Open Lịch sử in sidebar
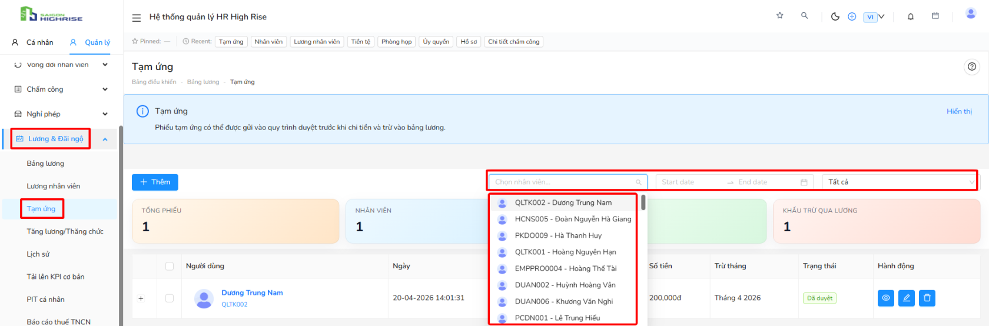Screen dimensions: 989x326 click(38, 254)
